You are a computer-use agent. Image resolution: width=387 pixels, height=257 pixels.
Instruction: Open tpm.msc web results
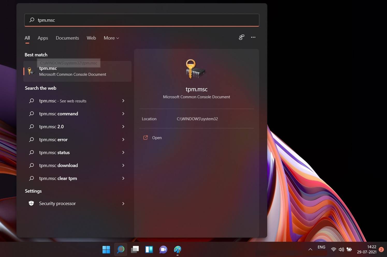tap(63, 101)
